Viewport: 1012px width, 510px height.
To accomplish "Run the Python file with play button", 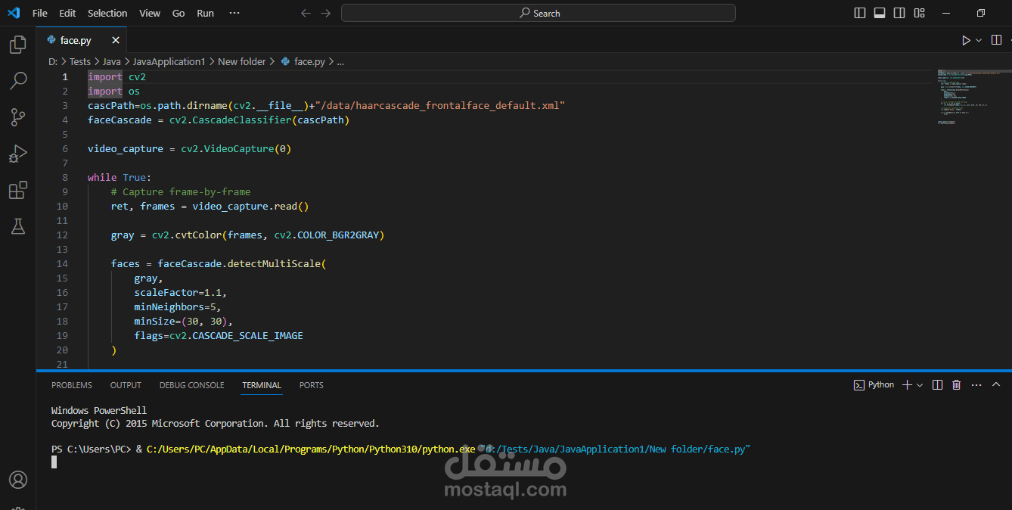I will [x=966, y=40].
